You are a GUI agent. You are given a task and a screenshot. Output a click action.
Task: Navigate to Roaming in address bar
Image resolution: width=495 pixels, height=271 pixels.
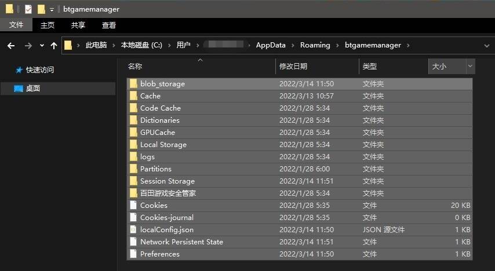tap(315, 45)
